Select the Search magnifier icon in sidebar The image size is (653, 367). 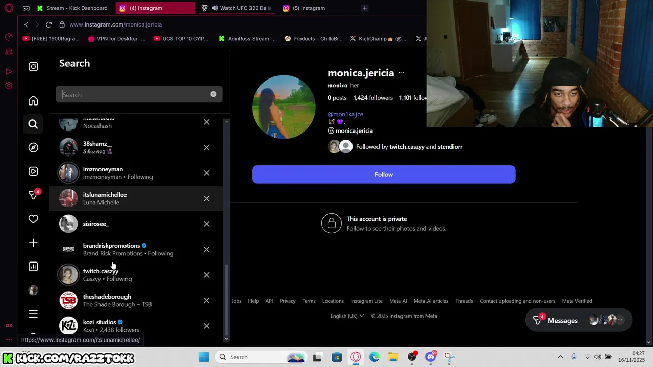(x=33, y=124)
